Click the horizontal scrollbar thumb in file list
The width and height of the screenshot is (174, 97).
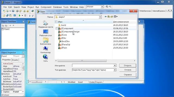pos(82,61)
